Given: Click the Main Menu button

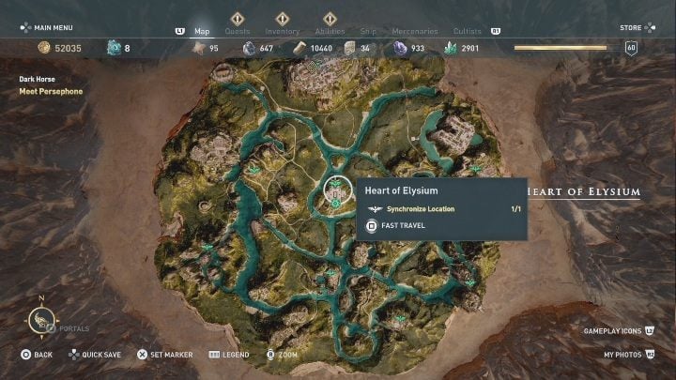Looking at the screenshot, I should [47, 27].
